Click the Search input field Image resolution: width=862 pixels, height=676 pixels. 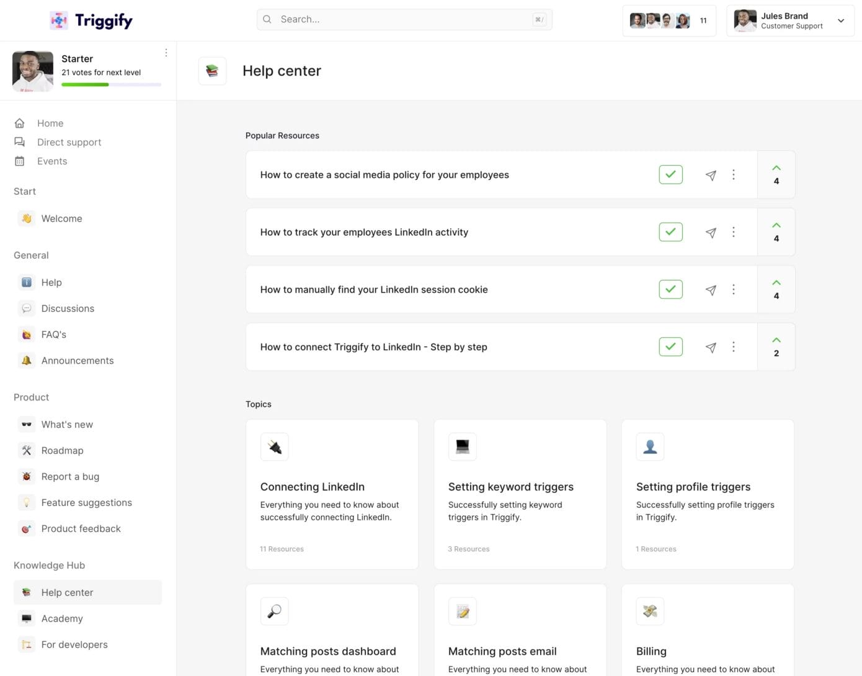click(x=404, y=19)
